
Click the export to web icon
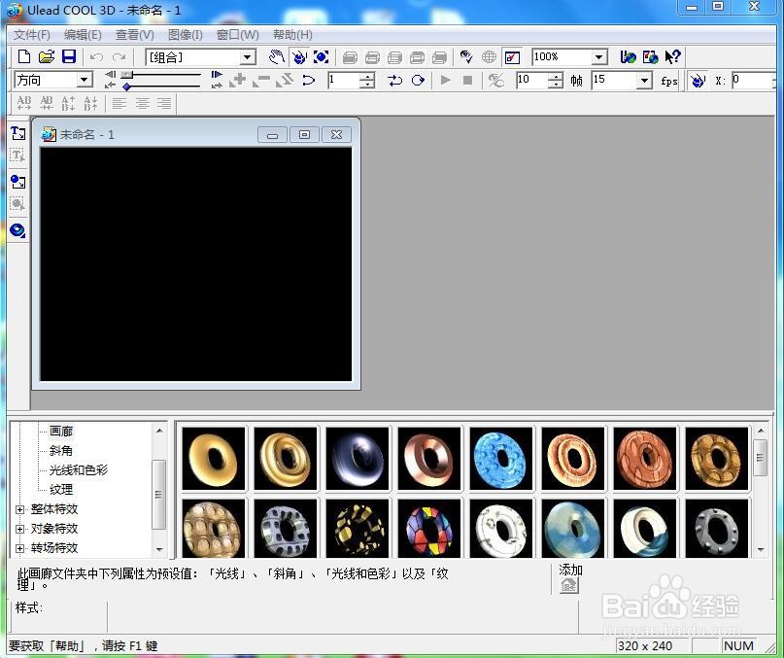651,57
